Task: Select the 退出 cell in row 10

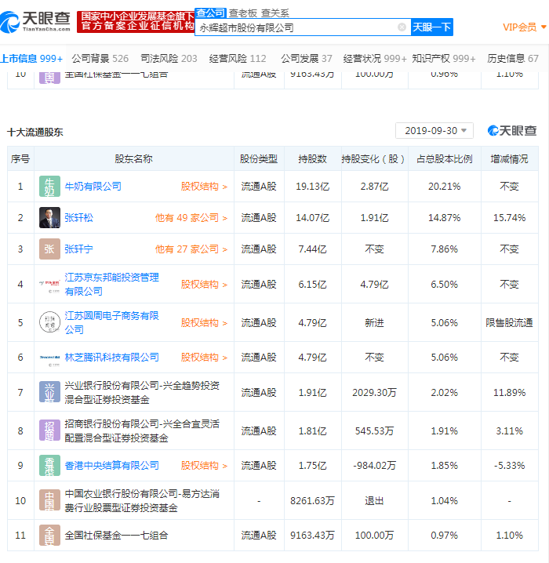Action: click(374, 500)
